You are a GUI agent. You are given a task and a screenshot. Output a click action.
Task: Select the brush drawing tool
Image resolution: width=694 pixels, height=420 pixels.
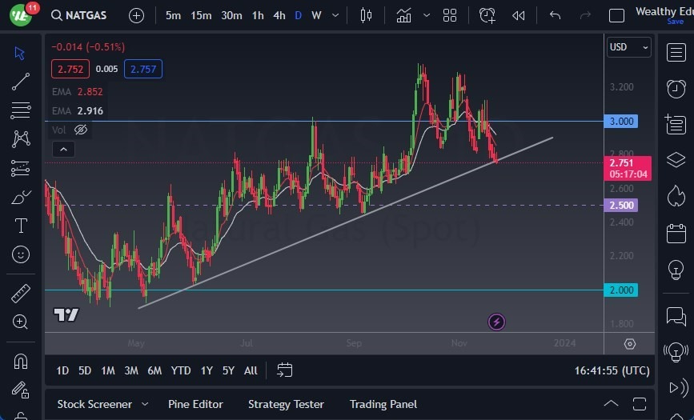click(x=21, y=197)
